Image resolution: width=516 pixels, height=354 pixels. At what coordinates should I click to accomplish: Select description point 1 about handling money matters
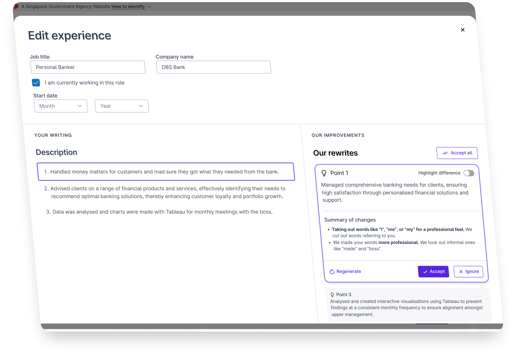coord(166,172)
